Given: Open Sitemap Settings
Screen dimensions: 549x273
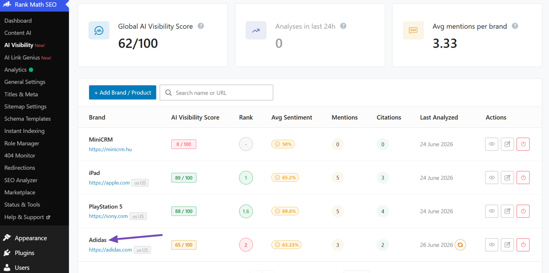Looking at the screenshot, I should coord(25,106).
